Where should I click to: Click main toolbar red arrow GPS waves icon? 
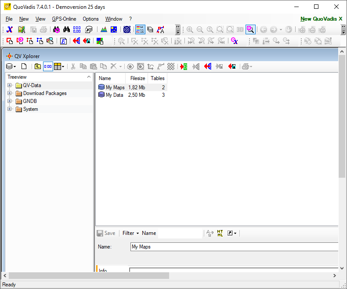click(x=76, y=41)
